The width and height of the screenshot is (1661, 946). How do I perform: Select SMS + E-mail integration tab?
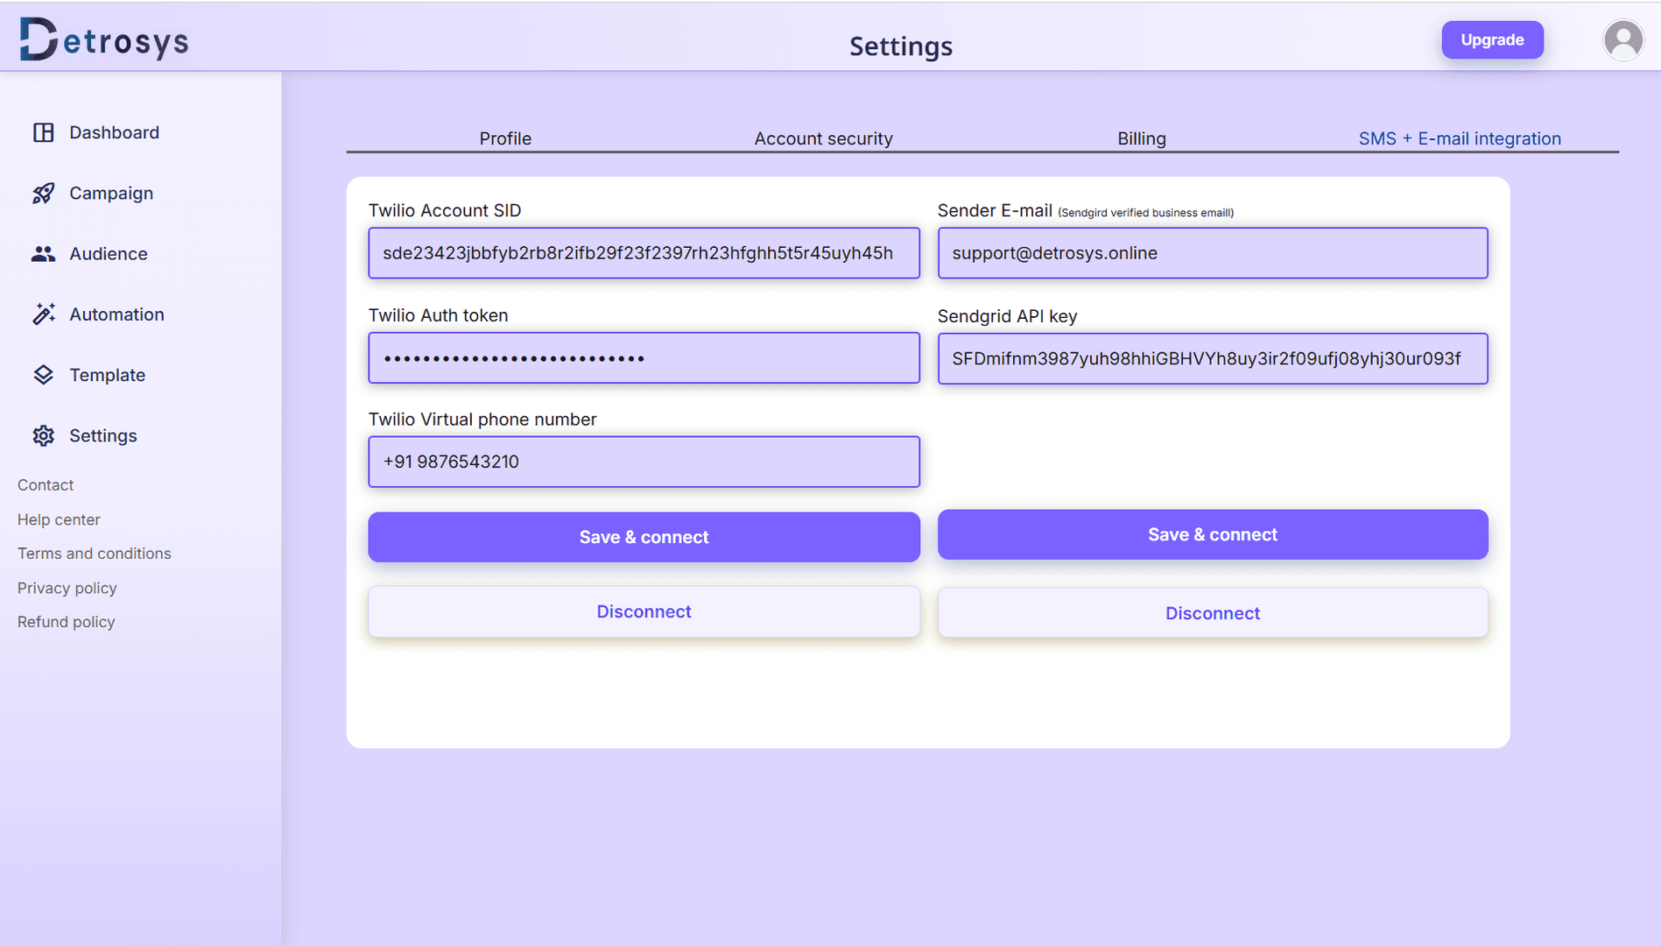tap(1460, 138)
